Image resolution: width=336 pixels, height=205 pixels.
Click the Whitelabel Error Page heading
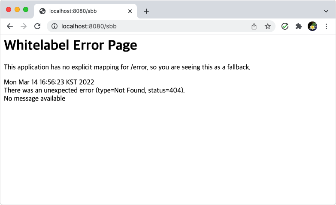click(x=70, y=45)
